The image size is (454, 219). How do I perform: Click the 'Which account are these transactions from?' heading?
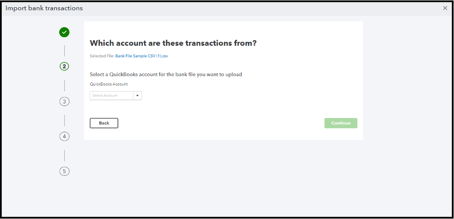[x=173, y=43]
